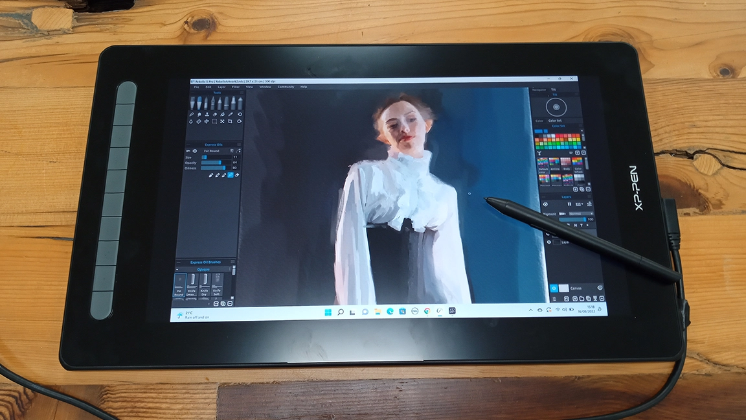
Task: Open Express Oils panel menu button
Action: pyautogui.click(x=239, y=145)
